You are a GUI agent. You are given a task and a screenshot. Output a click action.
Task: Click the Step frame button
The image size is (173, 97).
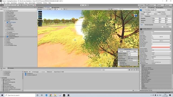87,5
